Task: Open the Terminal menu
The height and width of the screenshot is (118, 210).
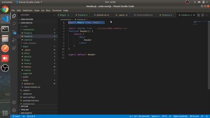Action: coord(57,10)
